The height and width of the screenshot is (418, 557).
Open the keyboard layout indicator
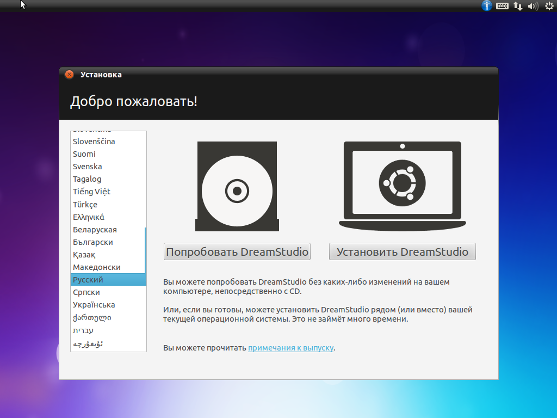[502, 6]
